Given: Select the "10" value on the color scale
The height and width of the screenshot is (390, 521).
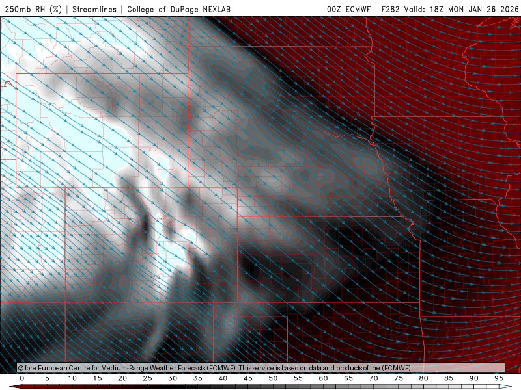Looking at the screenshot, I should pyautogui.click(x=72, y=378).
